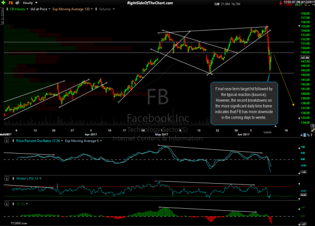Select the F scale toggle
The width and height of the screenshot is (315, 226).
pyautogui.click(x=312, y=135)
